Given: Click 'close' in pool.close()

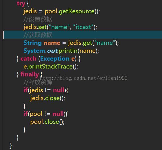Looking at the screenshot, I should [x=52, y=122].
